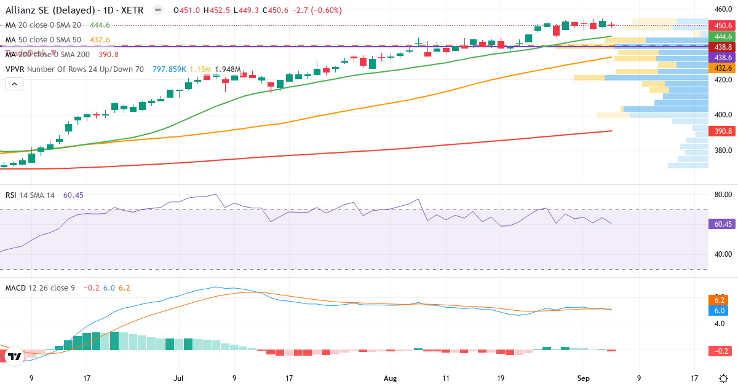Select the RSI 14 SMA 14 legend

pyautogui.click(x=30, y=195)
